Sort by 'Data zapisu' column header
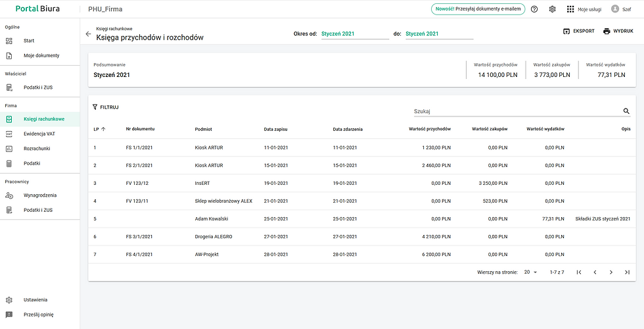The height and width of the screenshot is (329, 644). [275, 129]
